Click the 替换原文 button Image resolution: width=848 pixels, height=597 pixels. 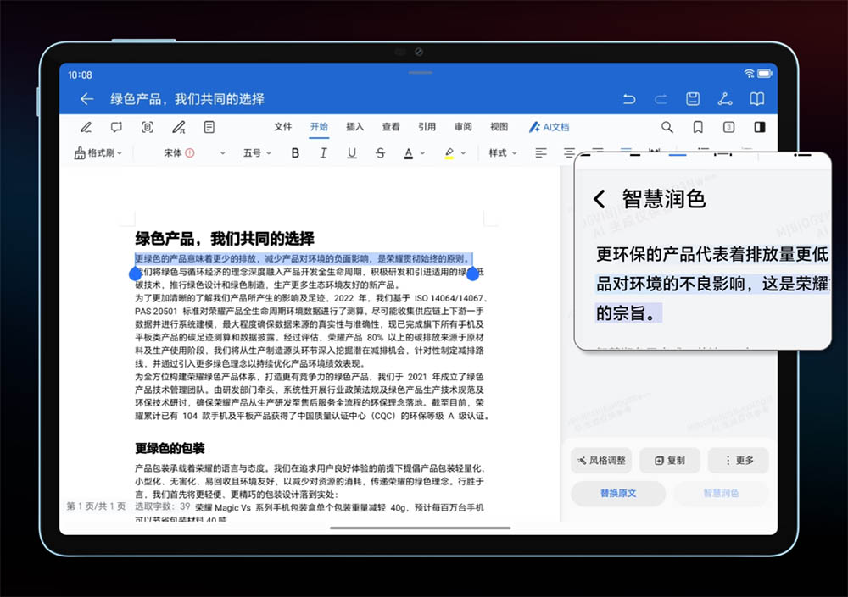point(617,493)
